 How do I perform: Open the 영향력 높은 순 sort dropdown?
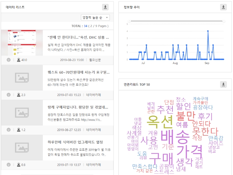(x=95, y=17)
